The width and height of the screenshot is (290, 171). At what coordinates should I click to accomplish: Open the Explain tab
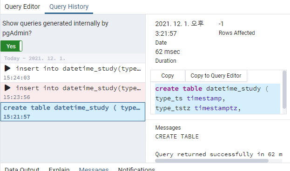(59, 169)
